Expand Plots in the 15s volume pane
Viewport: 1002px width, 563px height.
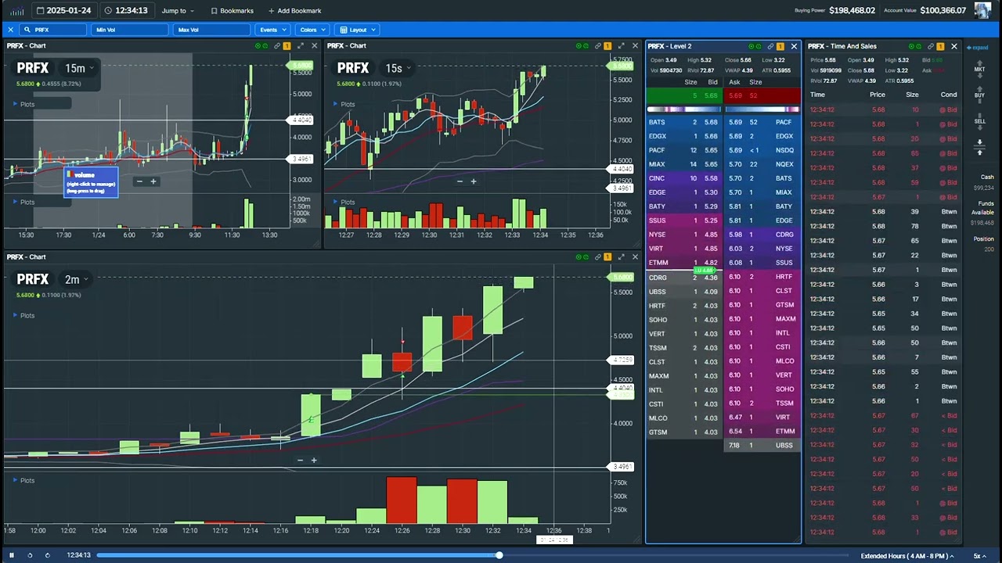(344, 202)
